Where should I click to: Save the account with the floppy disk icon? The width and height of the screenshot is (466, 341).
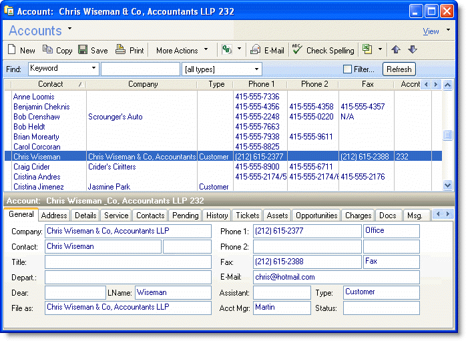(x=83, y=50)
